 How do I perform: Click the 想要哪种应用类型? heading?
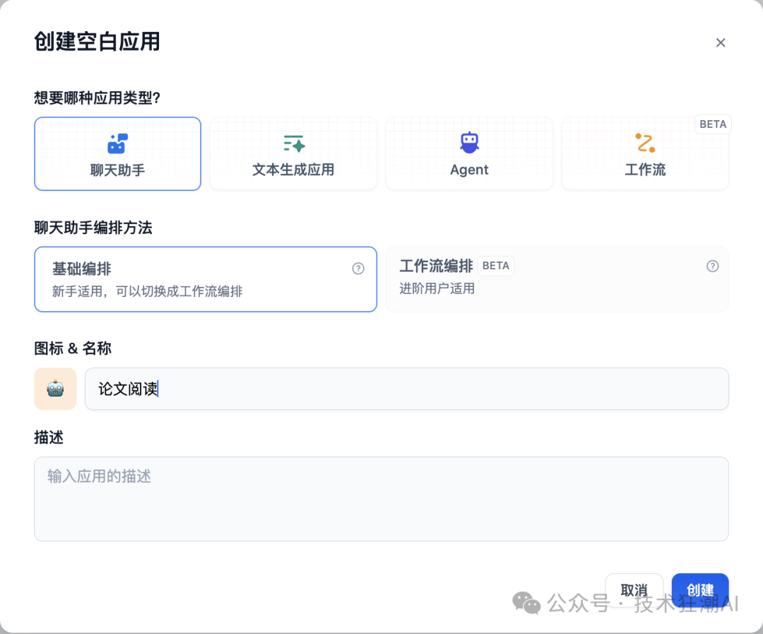tap(97, 98)
